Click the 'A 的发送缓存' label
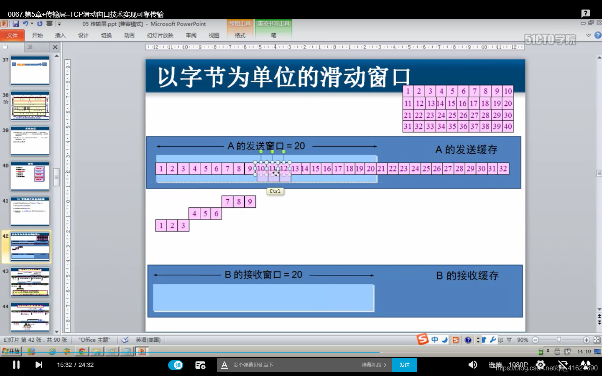This screenshot has width=602, height=376. coord(466,150)
